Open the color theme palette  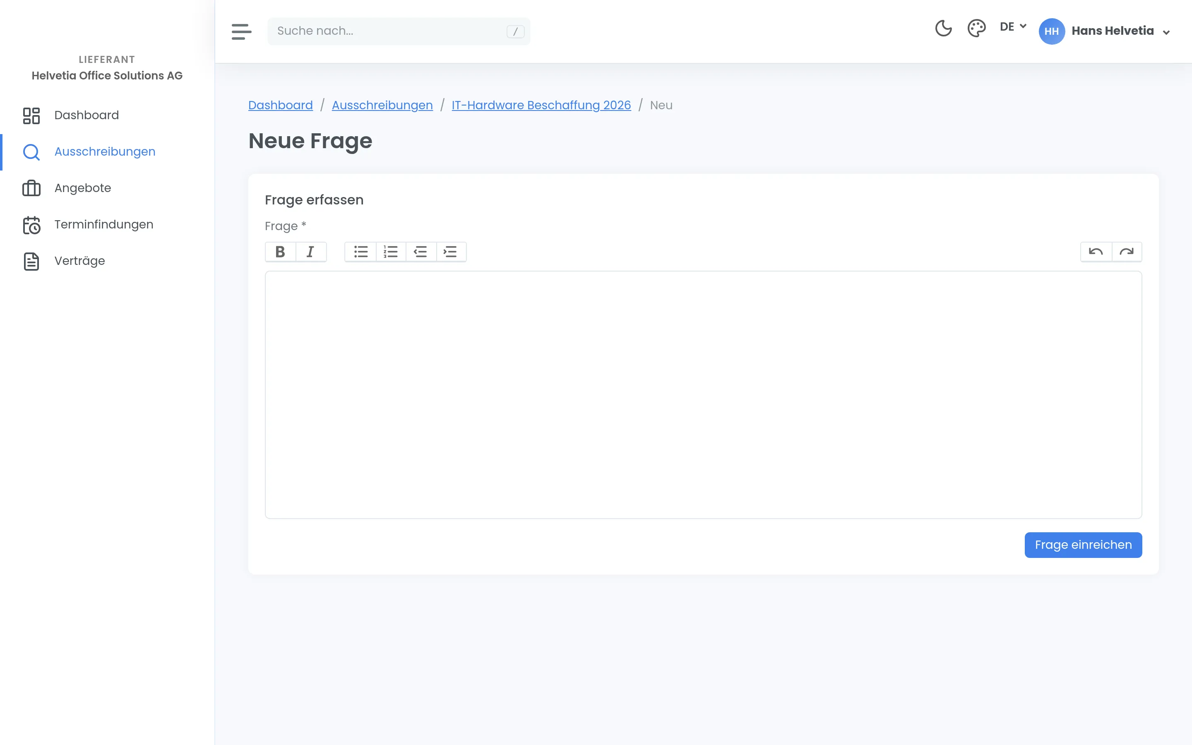976,28
